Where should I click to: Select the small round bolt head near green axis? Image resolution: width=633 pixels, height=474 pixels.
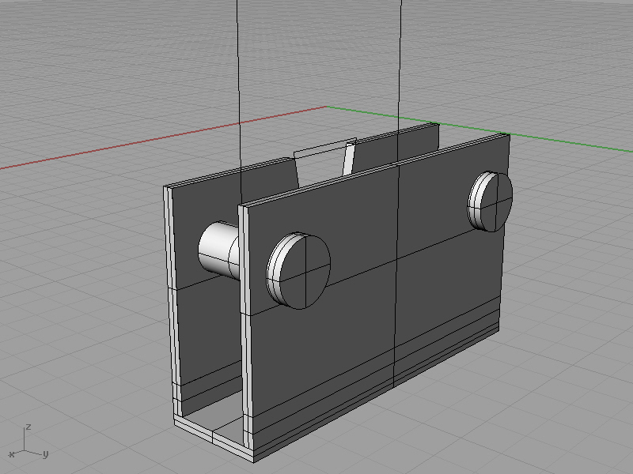click(491, 201)
